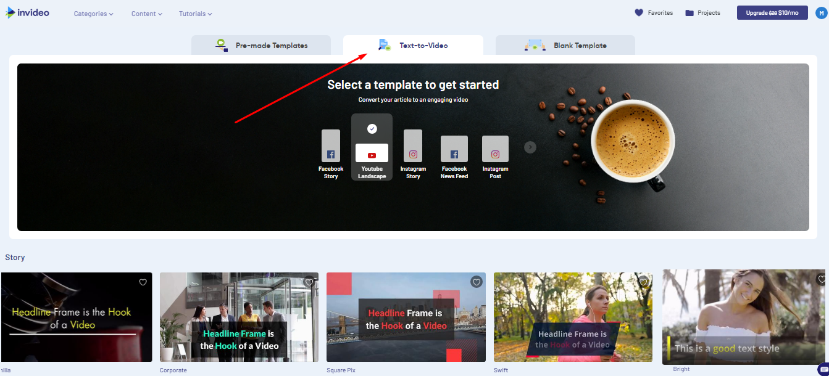Click 'Select a template to get started' heading
Screen dimensions: 829x376
point(413,84)
